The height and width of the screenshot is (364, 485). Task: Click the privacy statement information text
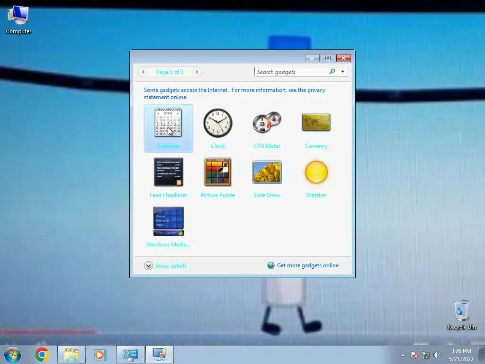click(x=234, y=93)
